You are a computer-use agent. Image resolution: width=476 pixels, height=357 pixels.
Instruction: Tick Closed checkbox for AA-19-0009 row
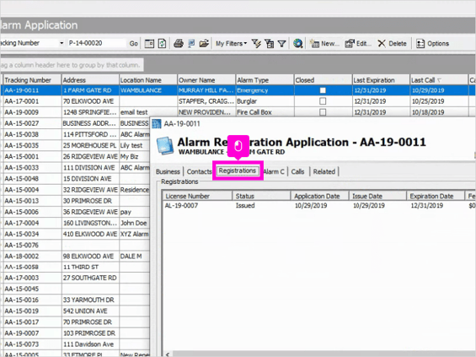point(323,112)
